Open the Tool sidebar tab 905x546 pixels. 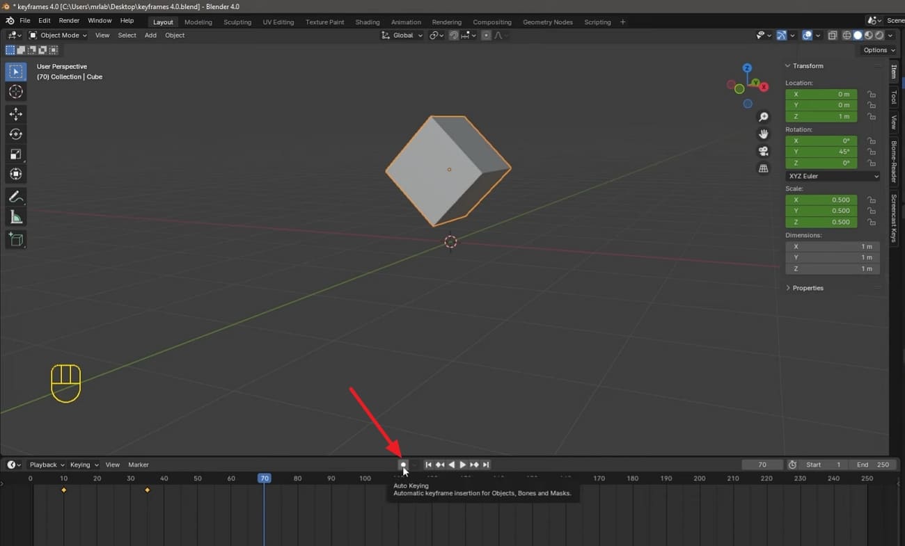(x=894, y=97)
